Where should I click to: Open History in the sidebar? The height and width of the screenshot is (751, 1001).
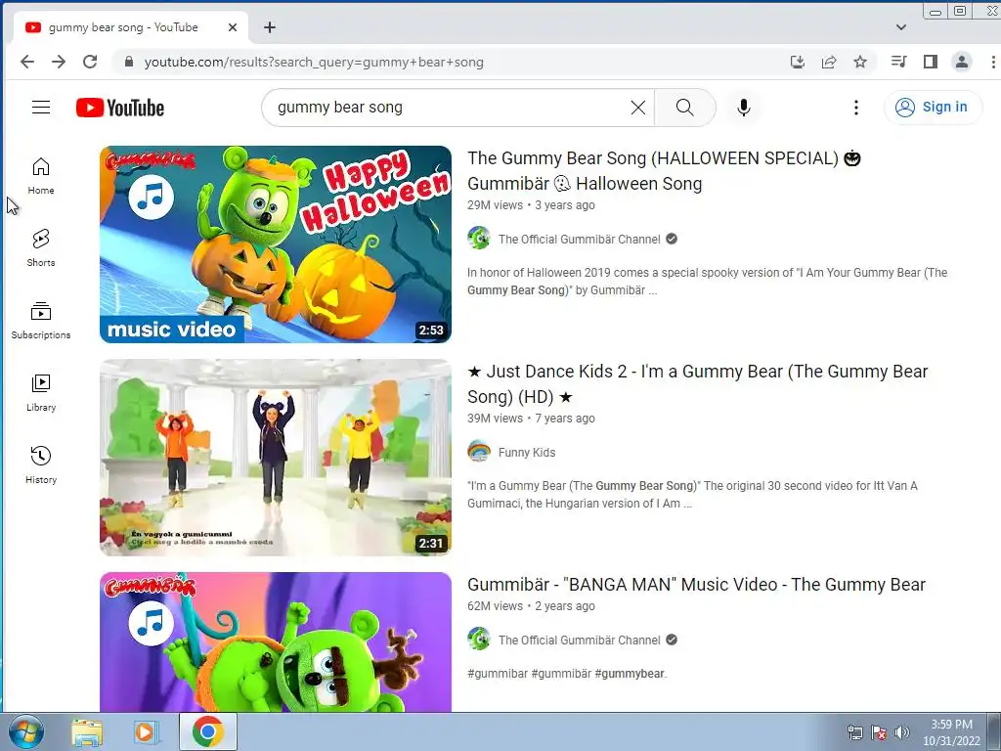[x=41, y=464]
